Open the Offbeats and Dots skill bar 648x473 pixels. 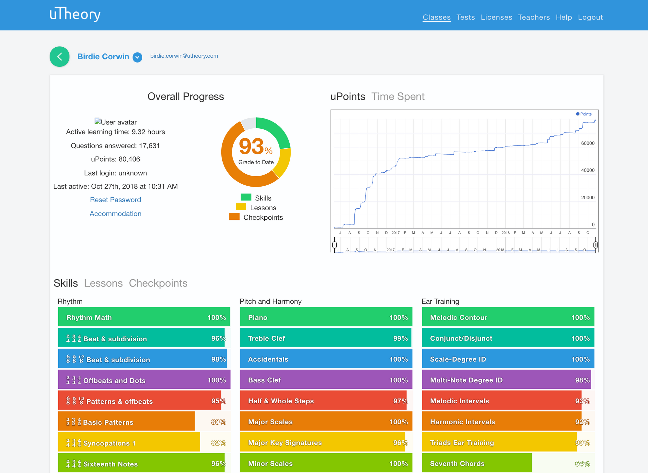pos(144,380)
